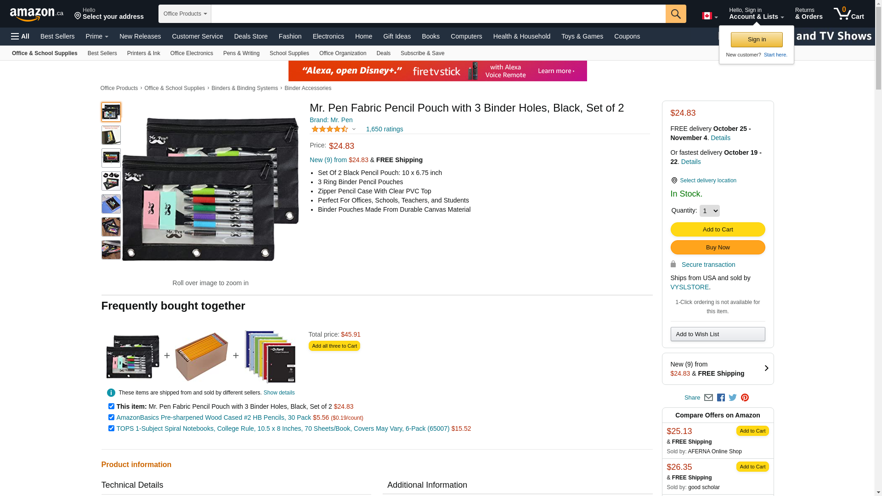Select the second product thumbnail image
The width and height of the screenshot is (882, 496).
pyautogui.click(x=111, y=135)
